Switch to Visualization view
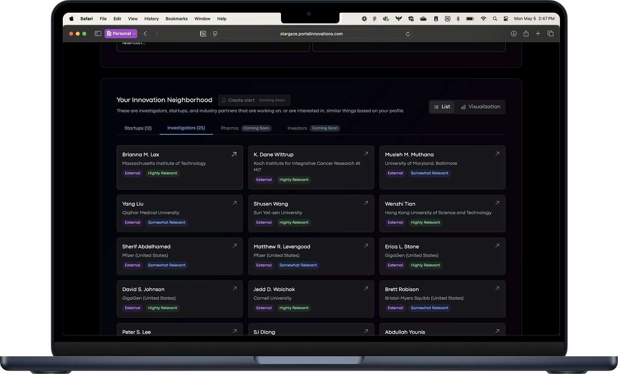618x374 pixels. tap(480, 107)
